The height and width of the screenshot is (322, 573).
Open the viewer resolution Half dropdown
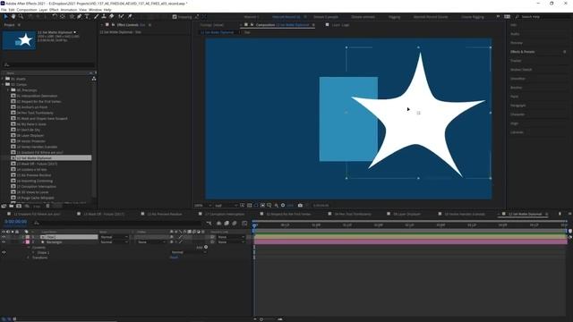point(226,206)
